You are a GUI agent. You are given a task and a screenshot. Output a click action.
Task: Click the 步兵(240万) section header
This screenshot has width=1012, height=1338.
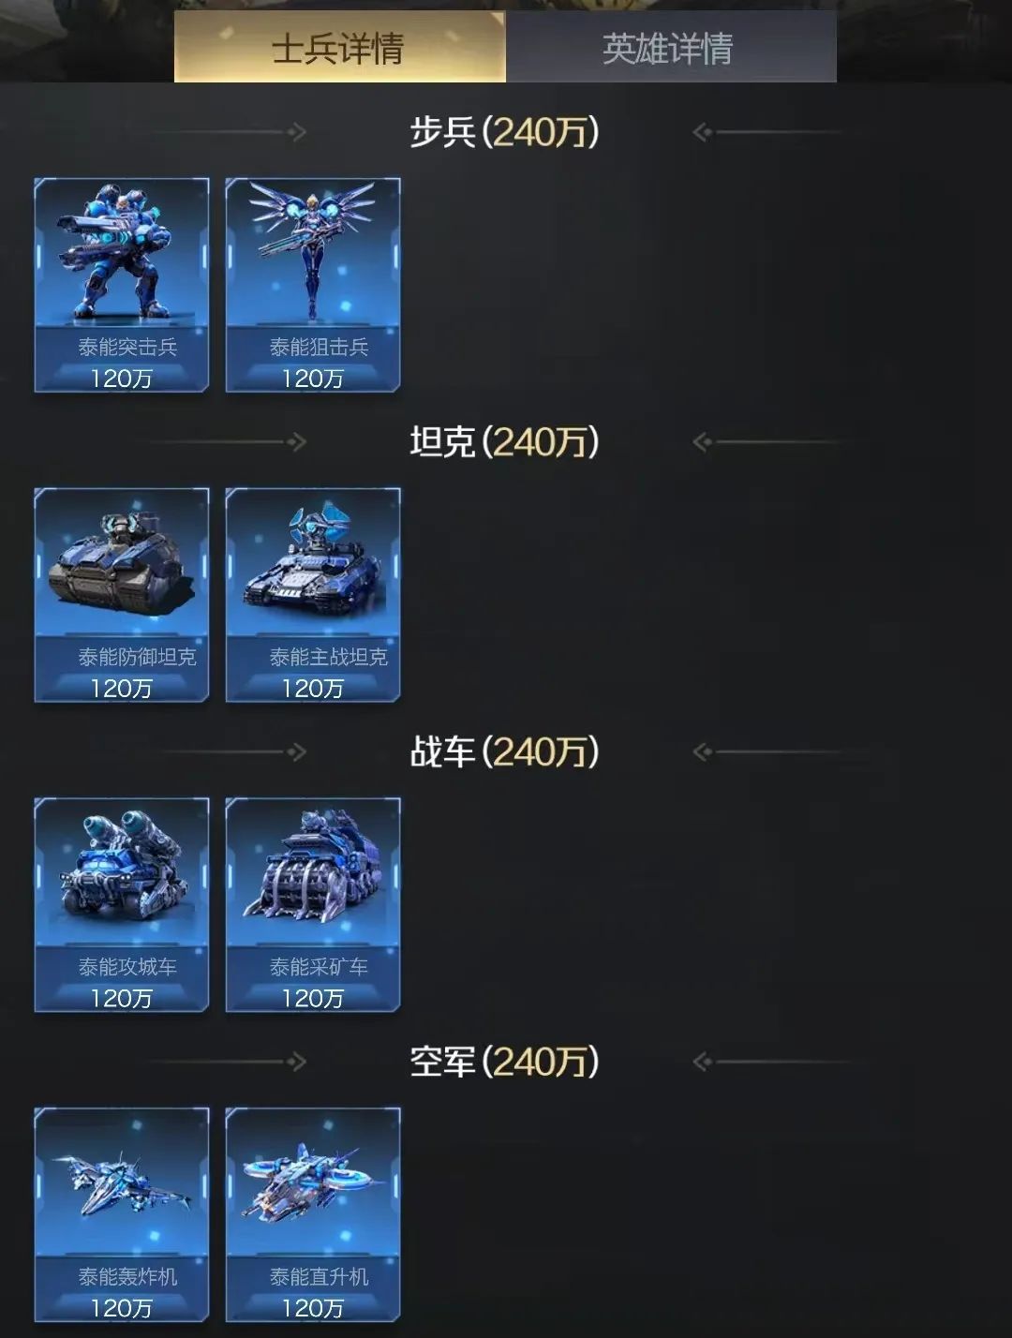click(x=504, y=132)
